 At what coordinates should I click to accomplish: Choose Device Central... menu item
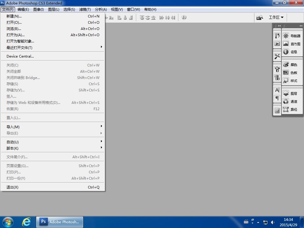53,56
